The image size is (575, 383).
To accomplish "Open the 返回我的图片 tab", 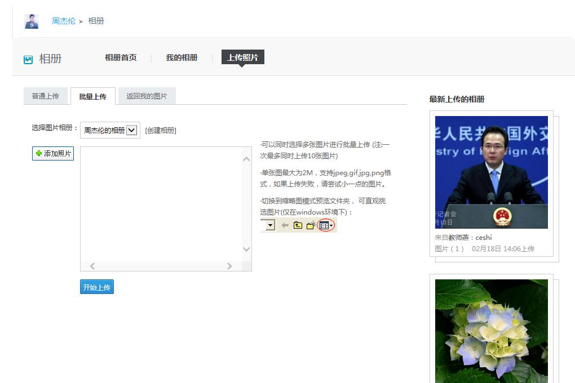I will click(x=147, y=96).
